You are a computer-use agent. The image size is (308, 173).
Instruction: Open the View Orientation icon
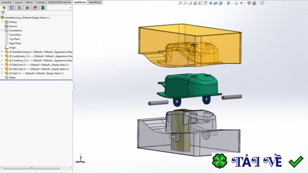point(221,3)
